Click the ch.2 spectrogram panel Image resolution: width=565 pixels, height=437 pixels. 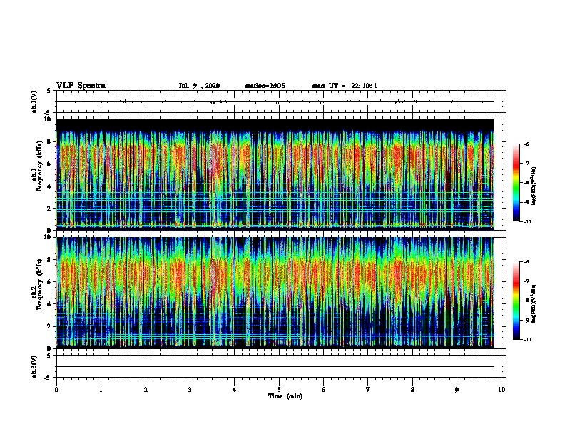[275, 293]
